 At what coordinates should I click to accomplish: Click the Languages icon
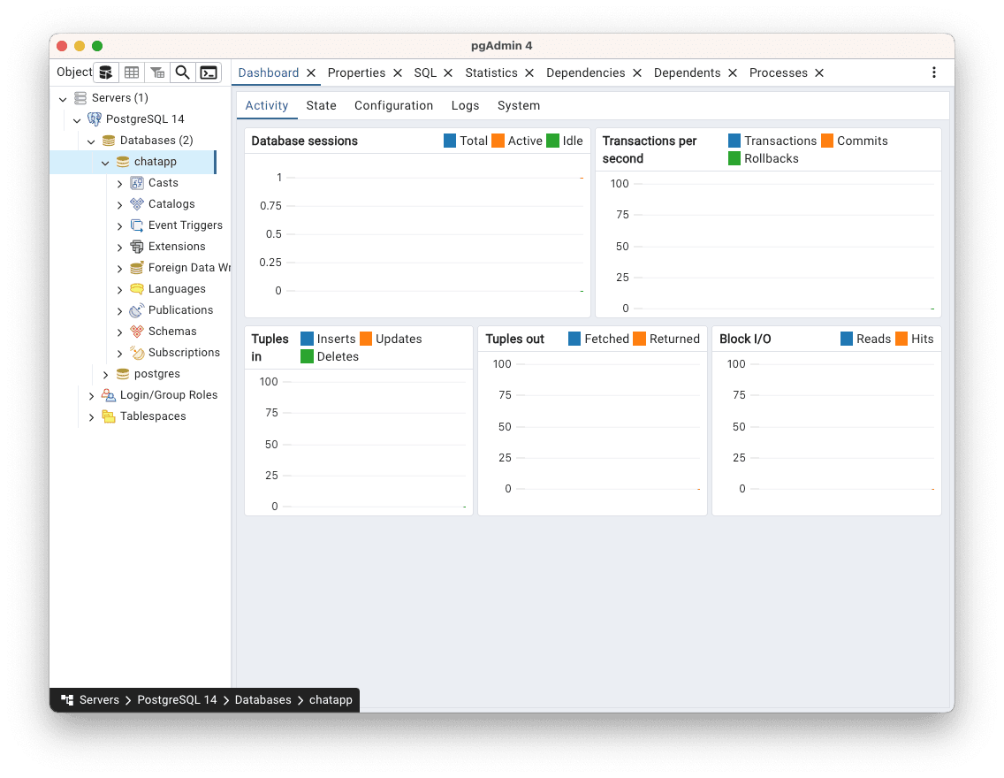(136, 289)
